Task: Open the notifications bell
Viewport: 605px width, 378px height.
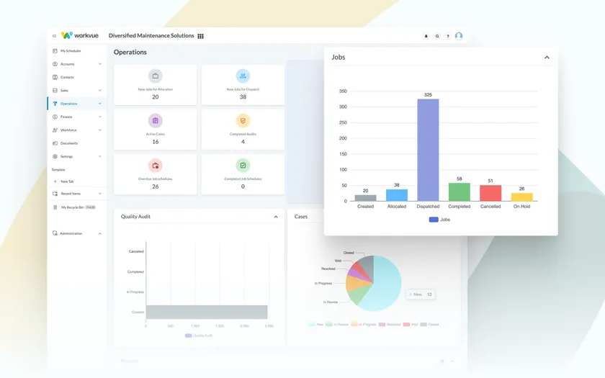Action: tap(426, 36)
